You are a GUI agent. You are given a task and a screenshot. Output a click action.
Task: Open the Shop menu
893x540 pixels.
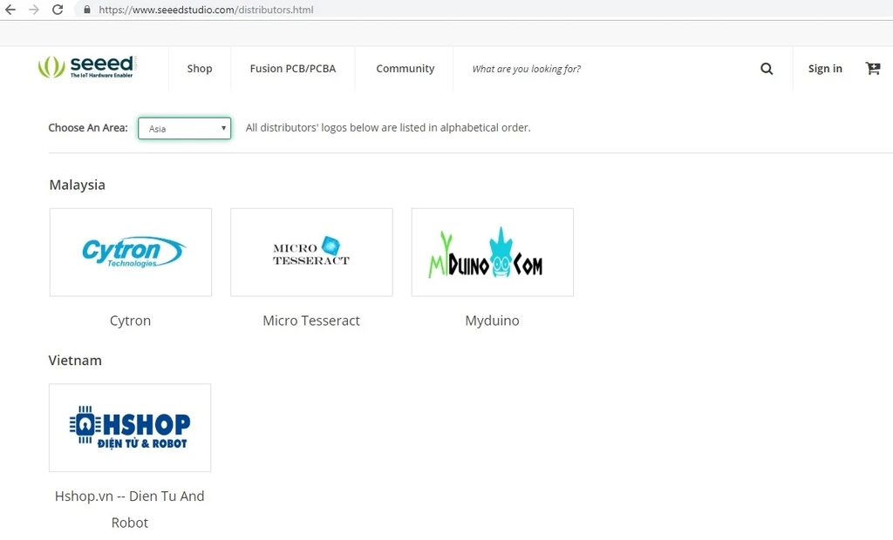click(x=200, y=68)
